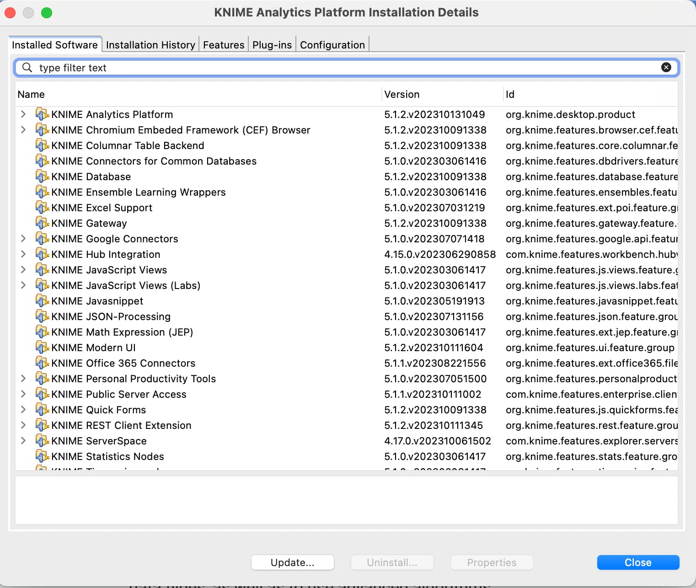Click the KNIME Excel Support icon
This screenshot has width=696, height=588.
coord(42,208)
